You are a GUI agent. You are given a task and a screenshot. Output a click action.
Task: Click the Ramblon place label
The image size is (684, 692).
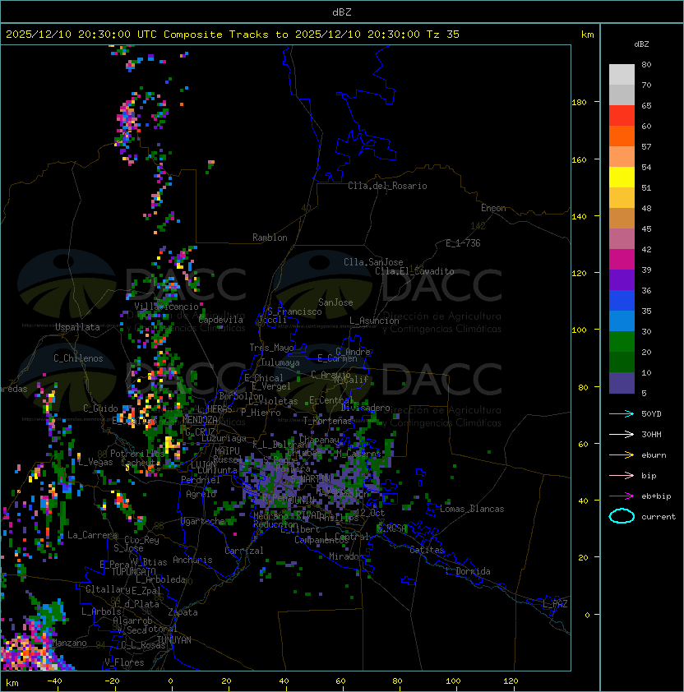coord(270,238)
